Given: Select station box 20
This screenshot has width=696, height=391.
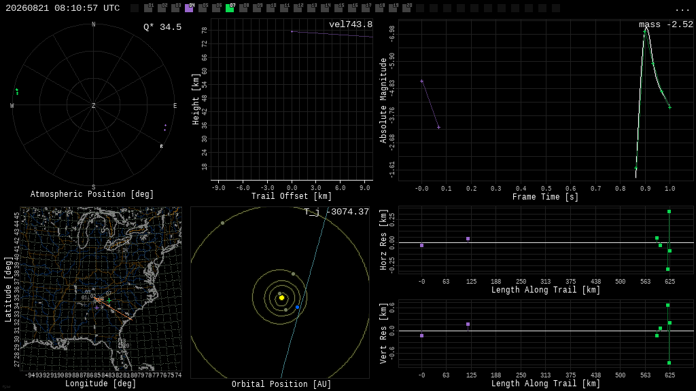Looking at the screenshot, I should tap(407, 8).
